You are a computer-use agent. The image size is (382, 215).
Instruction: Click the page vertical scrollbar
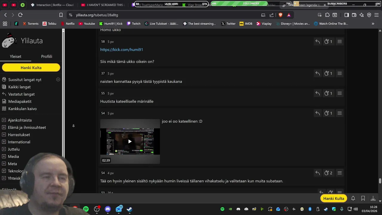click(x=380, y=181)
